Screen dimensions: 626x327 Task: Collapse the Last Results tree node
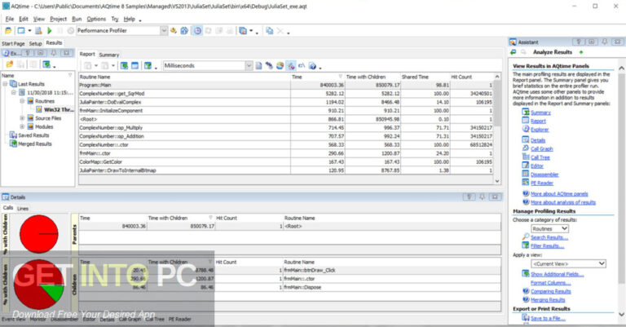point(5,84)
